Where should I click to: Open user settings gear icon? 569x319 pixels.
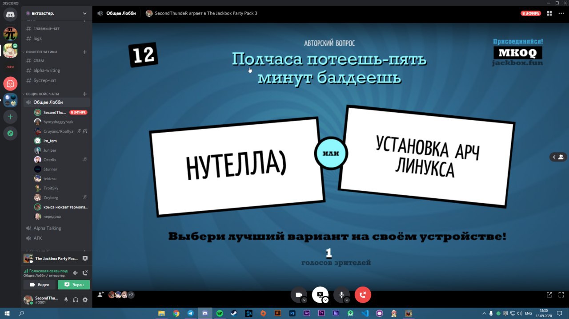click(x=85, y=300)
